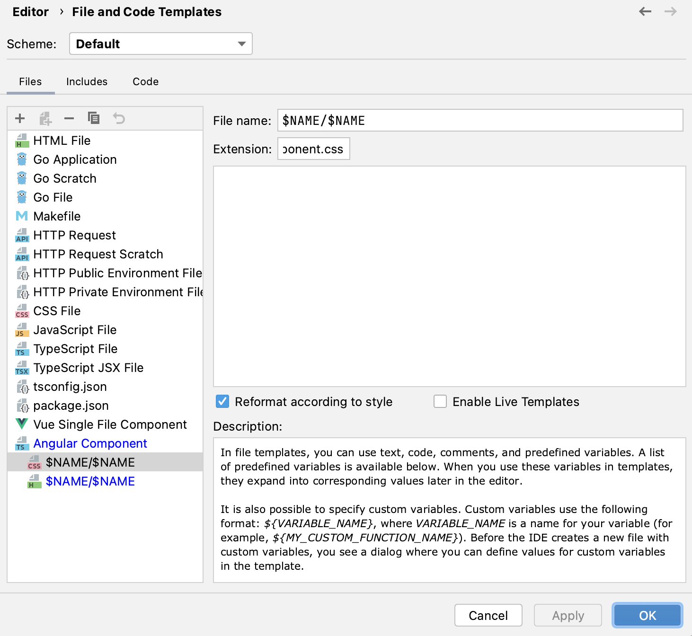Edit the Extension field value

pyautogui.click(x=313, y=149)
